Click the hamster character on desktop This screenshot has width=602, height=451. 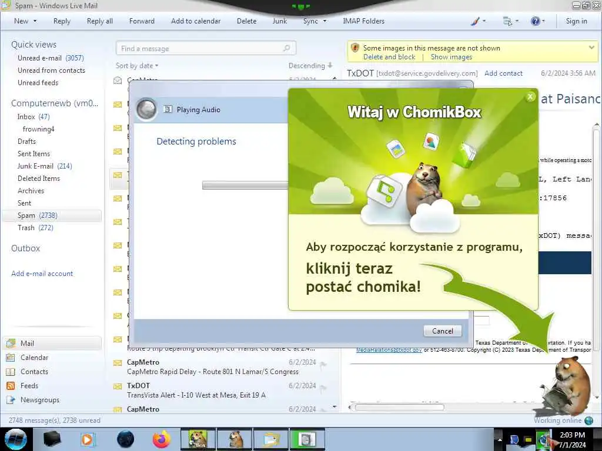568,388
